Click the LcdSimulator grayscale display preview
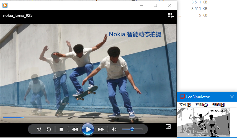The height and width of the screenshot is (138, 237). tap(204, 122)
